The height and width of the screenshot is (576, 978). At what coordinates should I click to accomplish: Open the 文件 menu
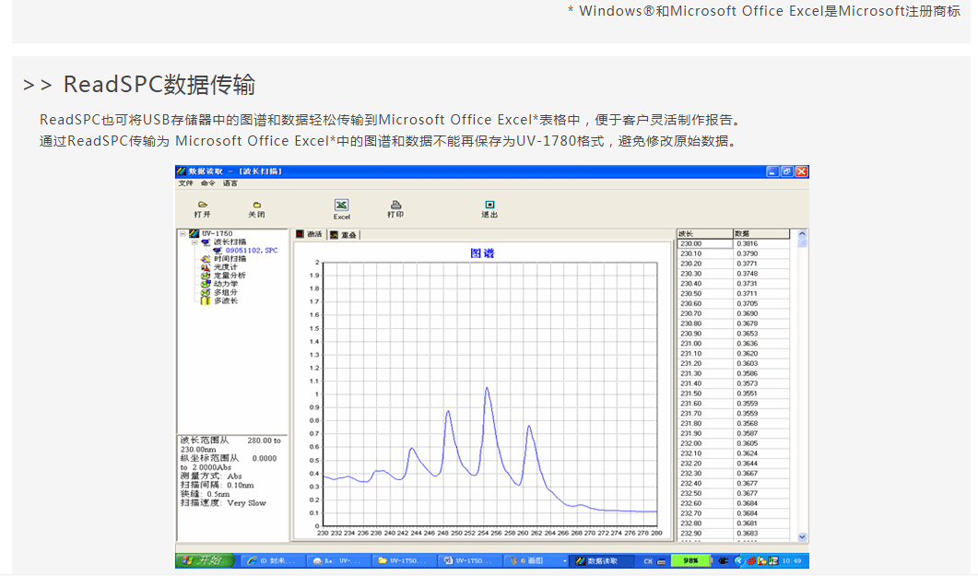[x=186, y=183]
